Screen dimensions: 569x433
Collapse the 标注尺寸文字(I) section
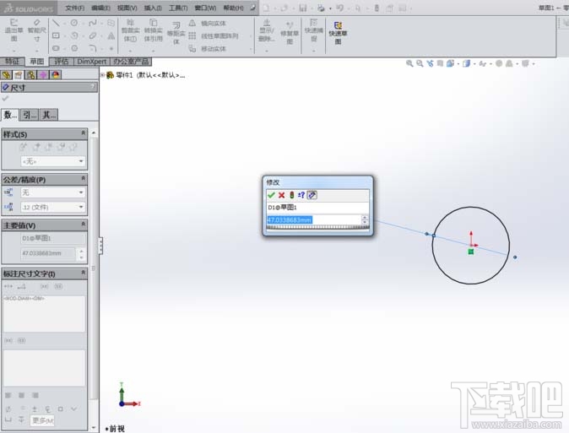(x=83, y=273)
